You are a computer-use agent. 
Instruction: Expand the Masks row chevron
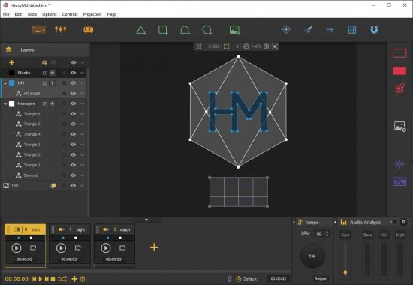(x=82, y=73)
